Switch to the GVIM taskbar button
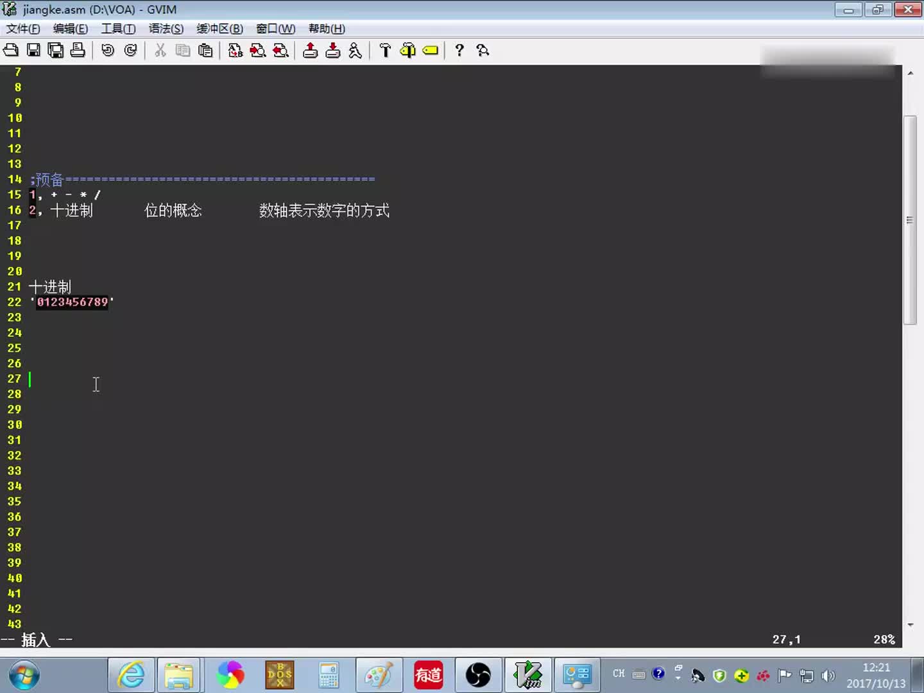The height and width of the screenshot is (693, 924). click(528, 676)
